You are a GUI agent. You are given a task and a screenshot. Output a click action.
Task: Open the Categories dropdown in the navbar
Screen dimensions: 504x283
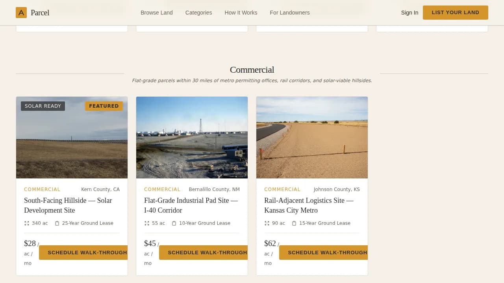pyautogui.click(x=198, y=13)
